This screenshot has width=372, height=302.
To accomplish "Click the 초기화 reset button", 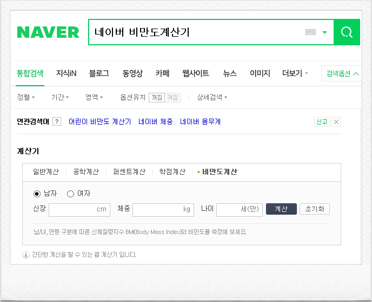I will point(315,209).
